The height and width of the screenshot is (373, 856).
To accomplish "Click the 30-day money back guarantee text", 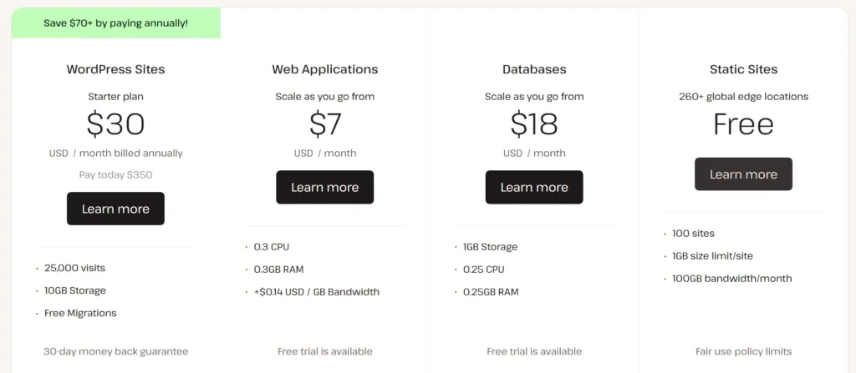I will click(115, 351).
